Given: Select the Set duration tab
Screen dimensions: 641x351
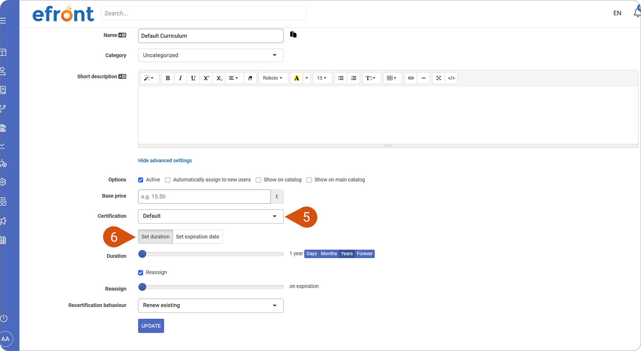Looking at the screenshot, I should [x=155, y=237].
